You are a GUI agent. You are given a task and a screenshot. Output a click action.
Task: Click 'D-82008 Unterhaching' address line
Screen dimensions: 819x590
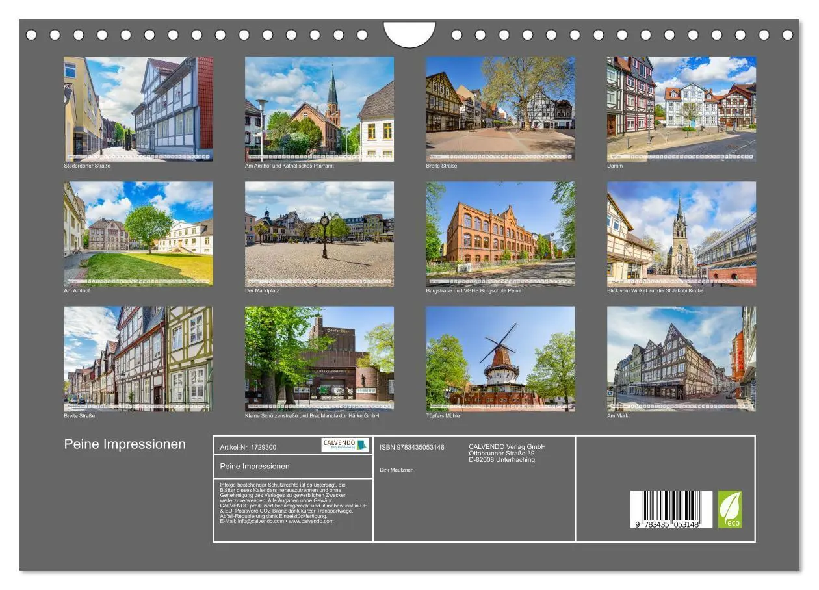[502, 460]
